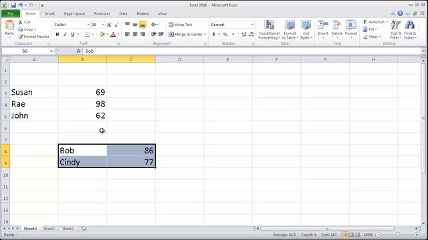Click the zoom slider handle
The height and width of the screenshot is (240, 428).
coord(398,235)
